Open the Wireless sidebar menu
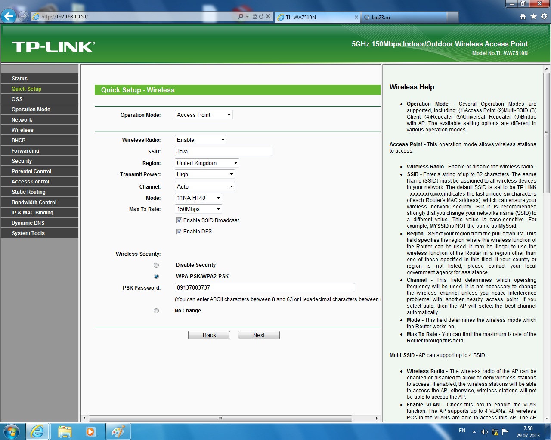Image resolution: width=551 pixels, height=440 pixels. coord(40,130)
